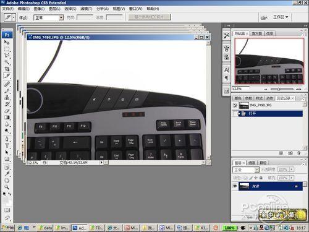This screenshot has width=309, height=232.
Task: Hide the 背景 layer eye icon
Action: [x=235, y=186]
